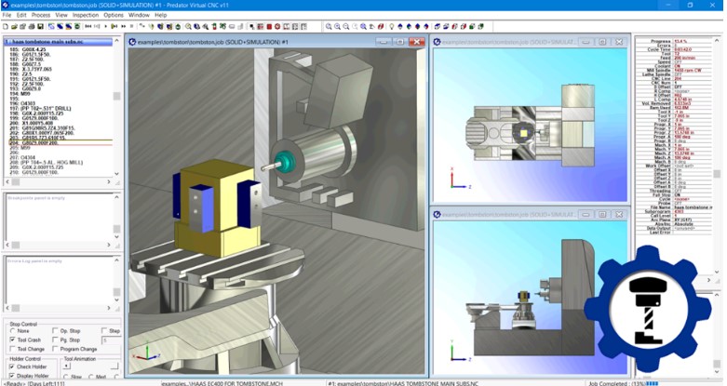Viewport: 727px width, 386px height.
Task: Click the job completed progress bar in status bar
Action: pyautogui.click(x=652, y=383)
